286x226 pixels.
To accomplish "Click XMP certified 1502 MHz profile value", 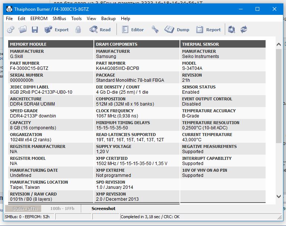I will click(132, 163).
